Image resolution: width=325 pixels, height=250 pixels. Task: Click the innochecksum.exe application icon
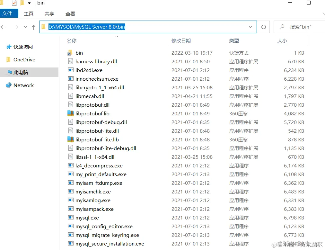coord(70,79)
